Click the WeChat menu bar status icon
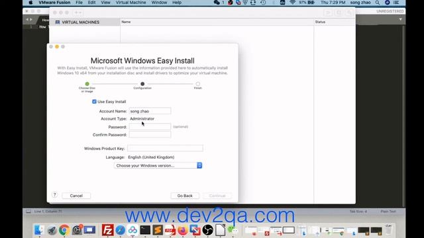The height and width of the screenshot is (238, 424). [x=217, y=3]
